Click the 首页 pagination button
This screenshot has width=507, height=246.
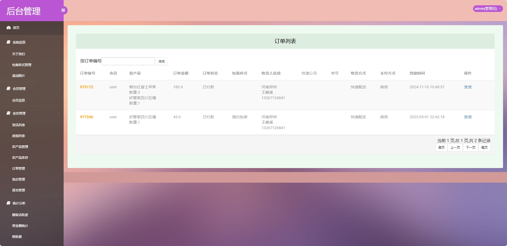pyautogui.click(x=442, y=148)
